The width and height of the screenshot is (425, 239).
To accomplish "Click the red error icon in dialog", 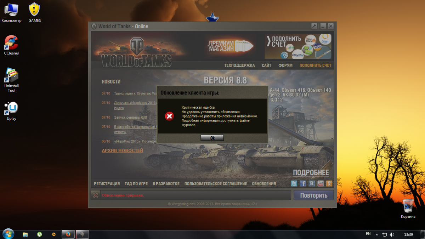I will (x=170, y=116).
